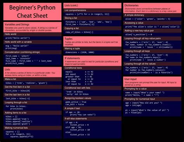
Task: Click the "Hello world" subheading
Action: click(x=10, y=34)
